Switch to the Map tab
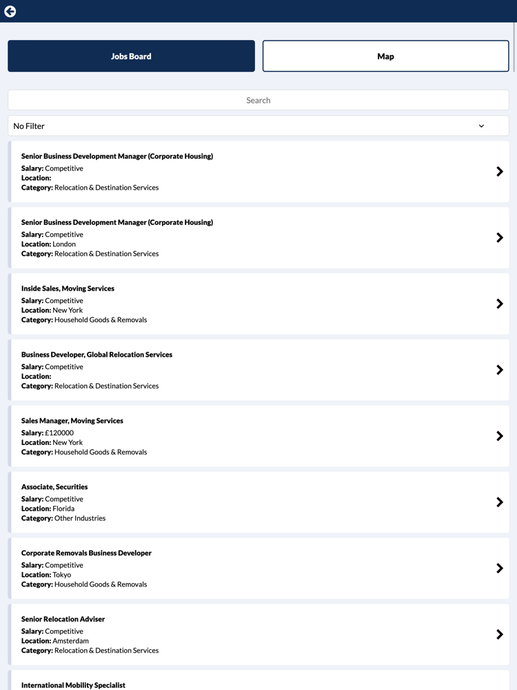Viewport: 517px width, 690px height. pos(385,56)
